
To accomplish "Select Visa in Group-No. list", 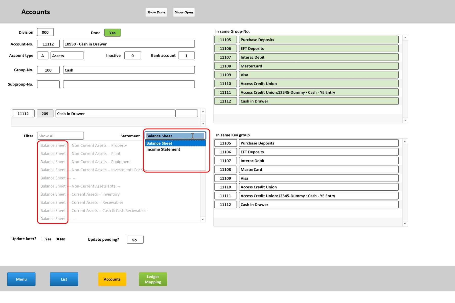I will point(319,75).
